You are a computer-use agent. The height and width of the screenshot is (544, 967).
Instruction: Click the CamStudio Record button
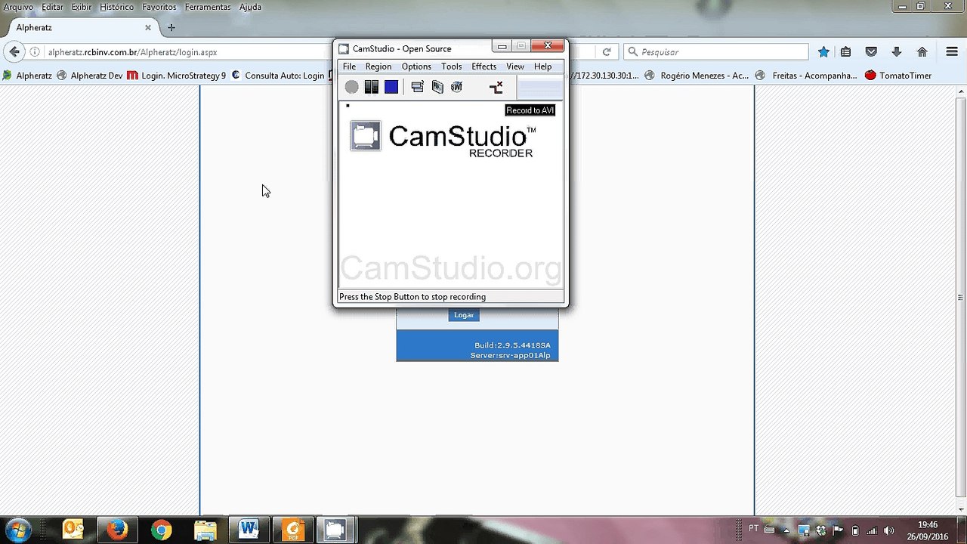pos(352,87)
